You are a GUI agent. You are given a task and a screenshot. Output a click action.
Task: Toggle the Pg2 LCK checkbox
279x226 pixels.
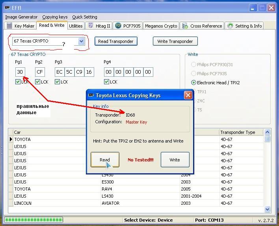pyautogui.click(x=37, y=82)
